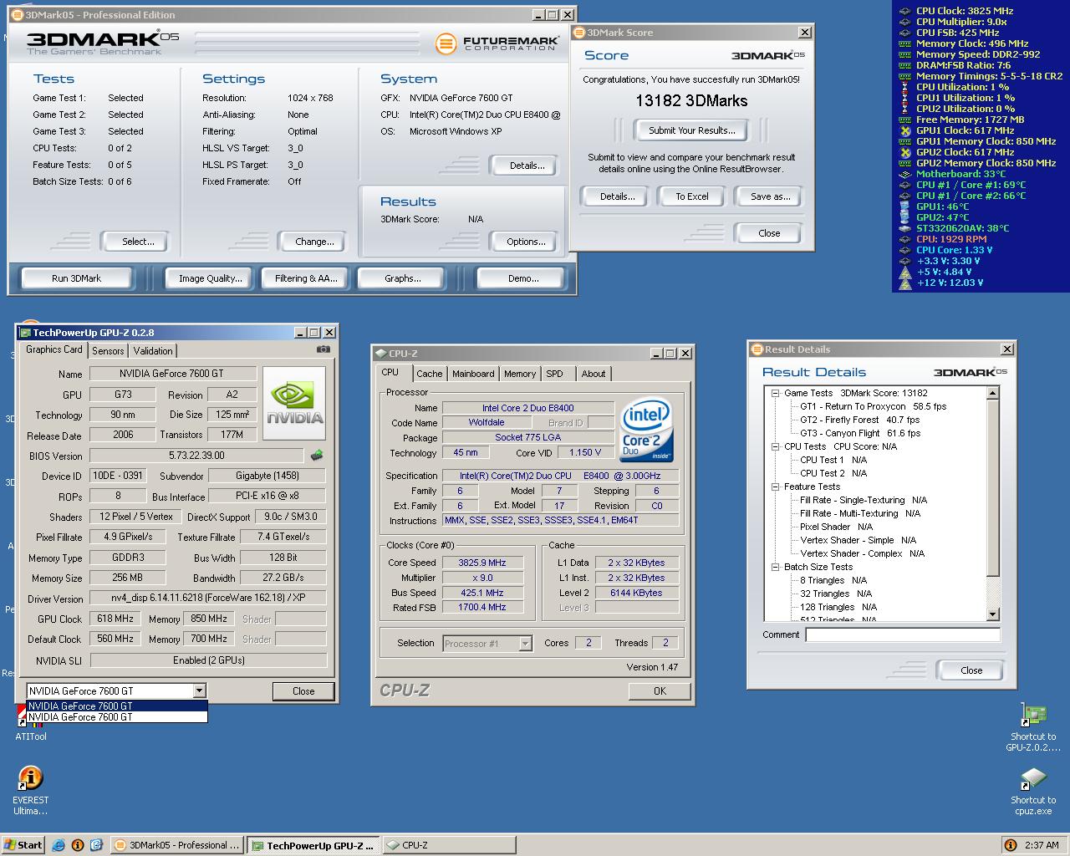Click the Graphs button
This screenshot has height=856, width=1070.
[402, 278]
